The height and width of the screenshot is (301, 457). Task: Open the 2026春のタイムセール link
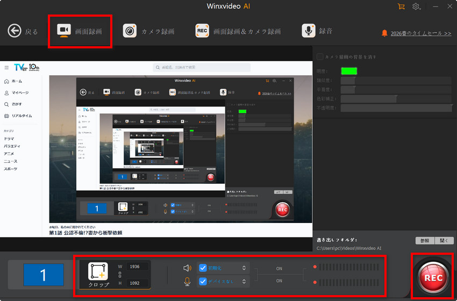pos(420,33)
